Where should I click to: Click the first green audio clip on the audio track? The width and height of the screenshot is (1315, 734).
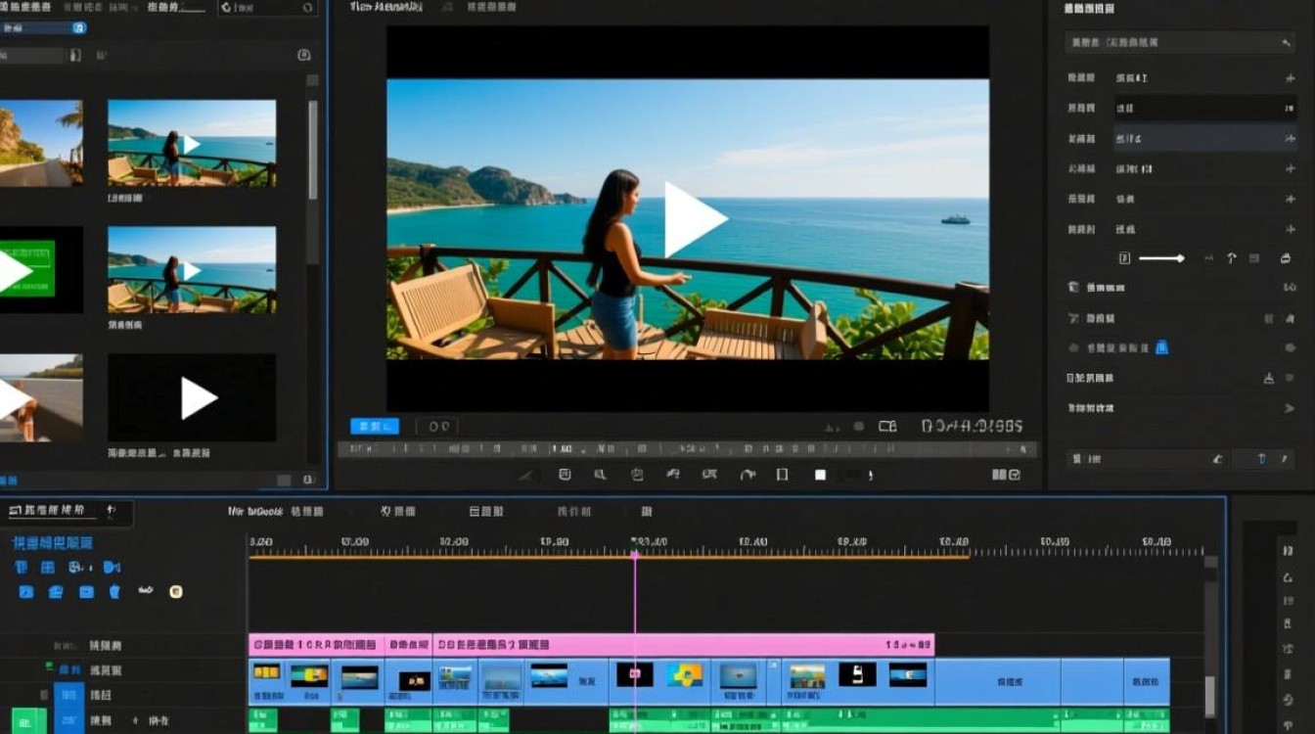264,720
